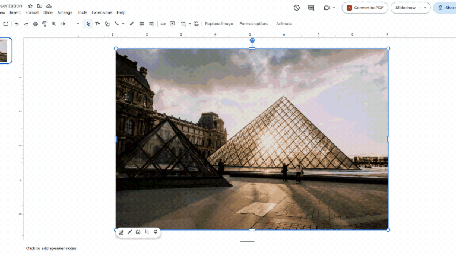
Task: Click the Animate button
Action: [x=284, y=24]
